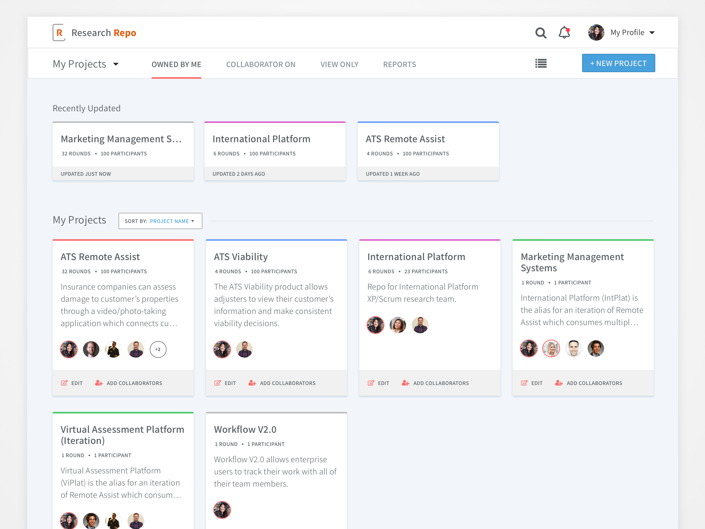The height and width of the screenshot is (529, 705).
Task: Add collaborators to ATS Viability
Action: pos(282,383)
